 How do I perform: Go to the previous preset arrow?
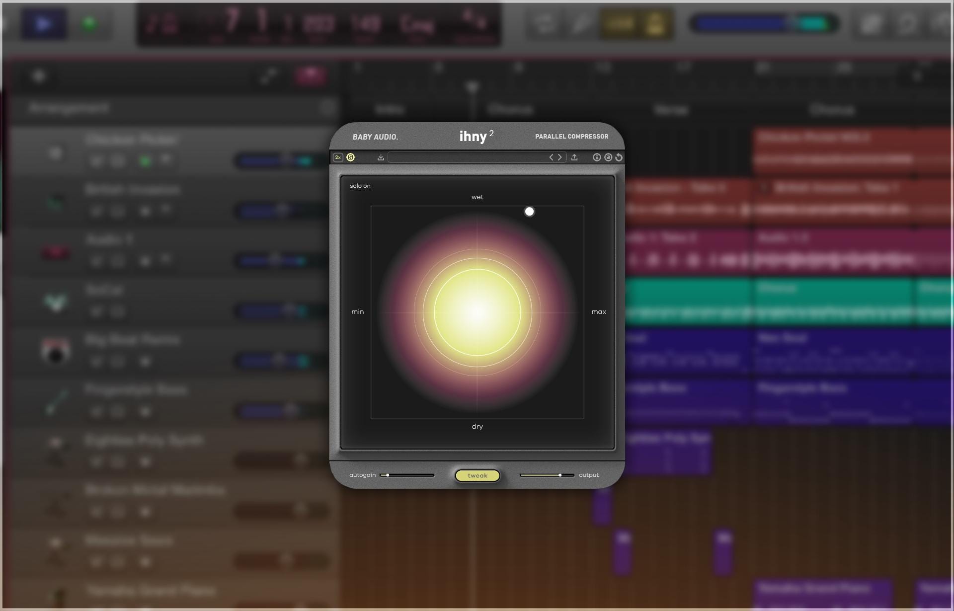click(x=551, y=157)
